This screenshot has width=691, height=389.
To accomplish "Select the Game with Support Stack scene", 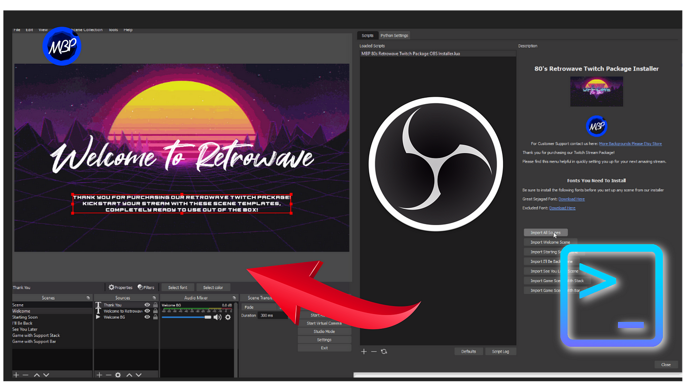I will pos(52,335).
